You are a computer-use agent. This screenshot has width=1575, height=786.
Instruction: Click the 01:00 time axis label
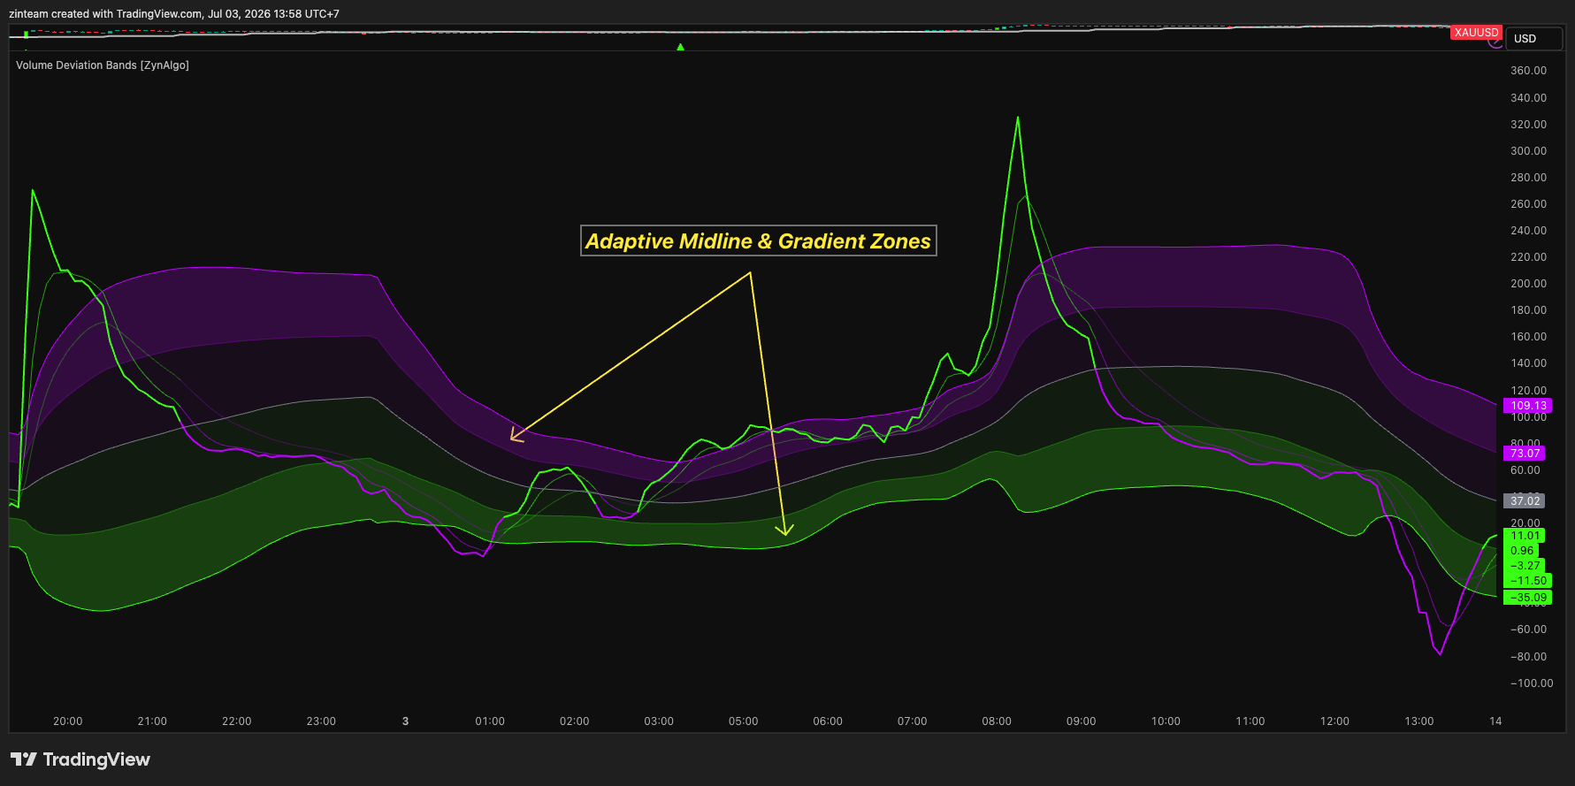[490, 721]
